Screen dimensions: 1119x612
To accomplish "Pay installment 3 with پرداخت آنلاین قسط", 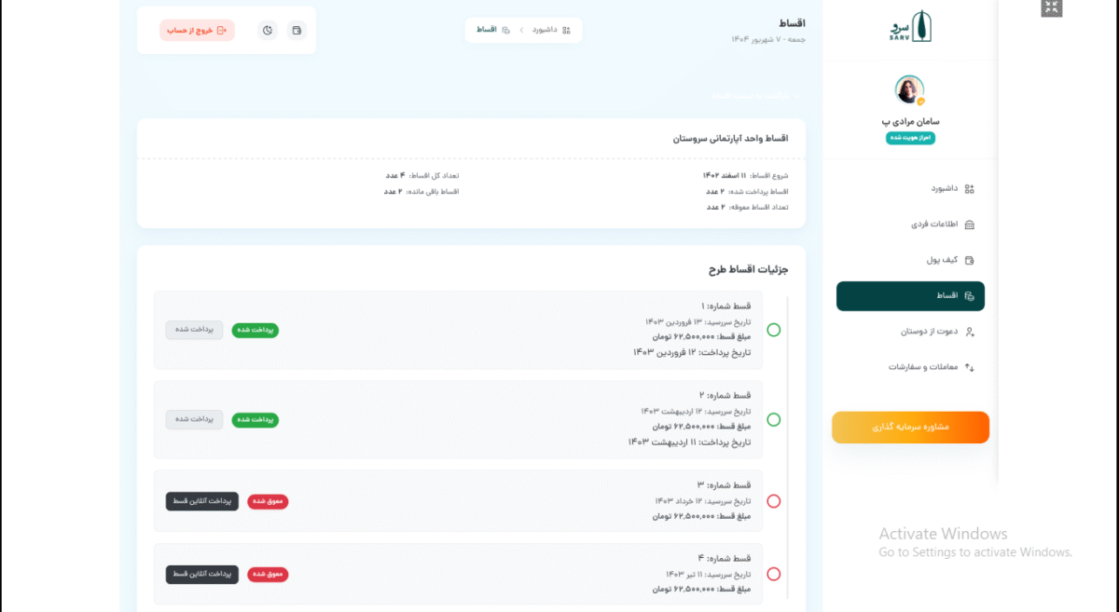I will tap(202, 501).
